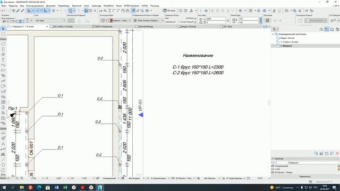340x191 pixels.
Task: Open the План Этажа и Разрез dropdown
Action: [148, 20]
